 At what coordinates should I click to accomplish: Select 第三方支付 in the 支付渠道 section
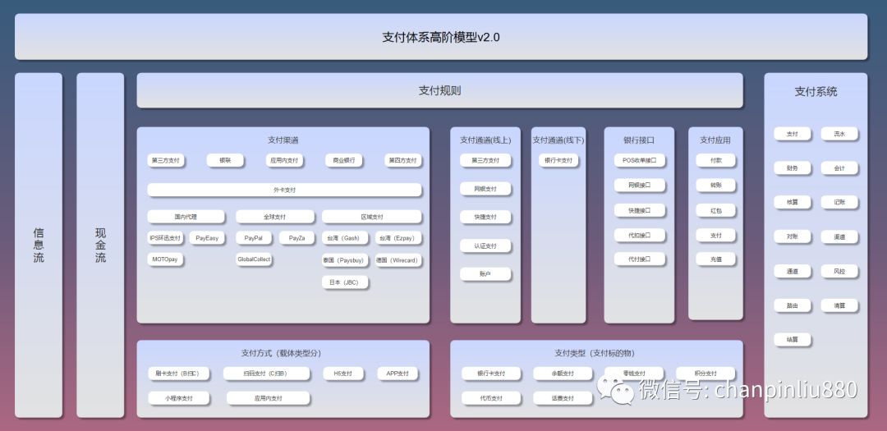166,160
